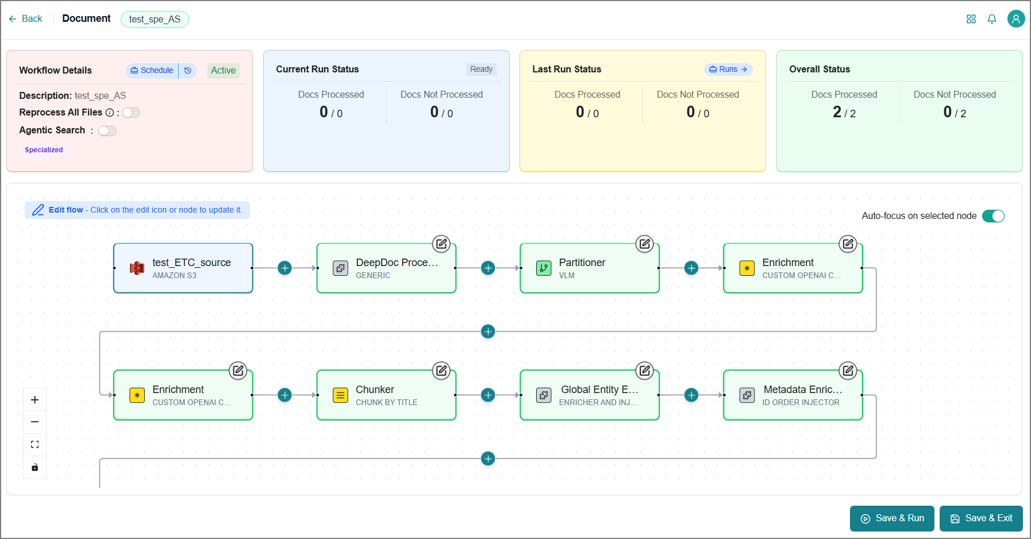Enable the Reprocess All Files switch
This screenshot has width=1031, height=539.
click(131, 113)
